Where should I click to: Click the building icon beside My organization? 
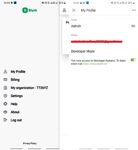pyautogui.click(x=5, y=88)
